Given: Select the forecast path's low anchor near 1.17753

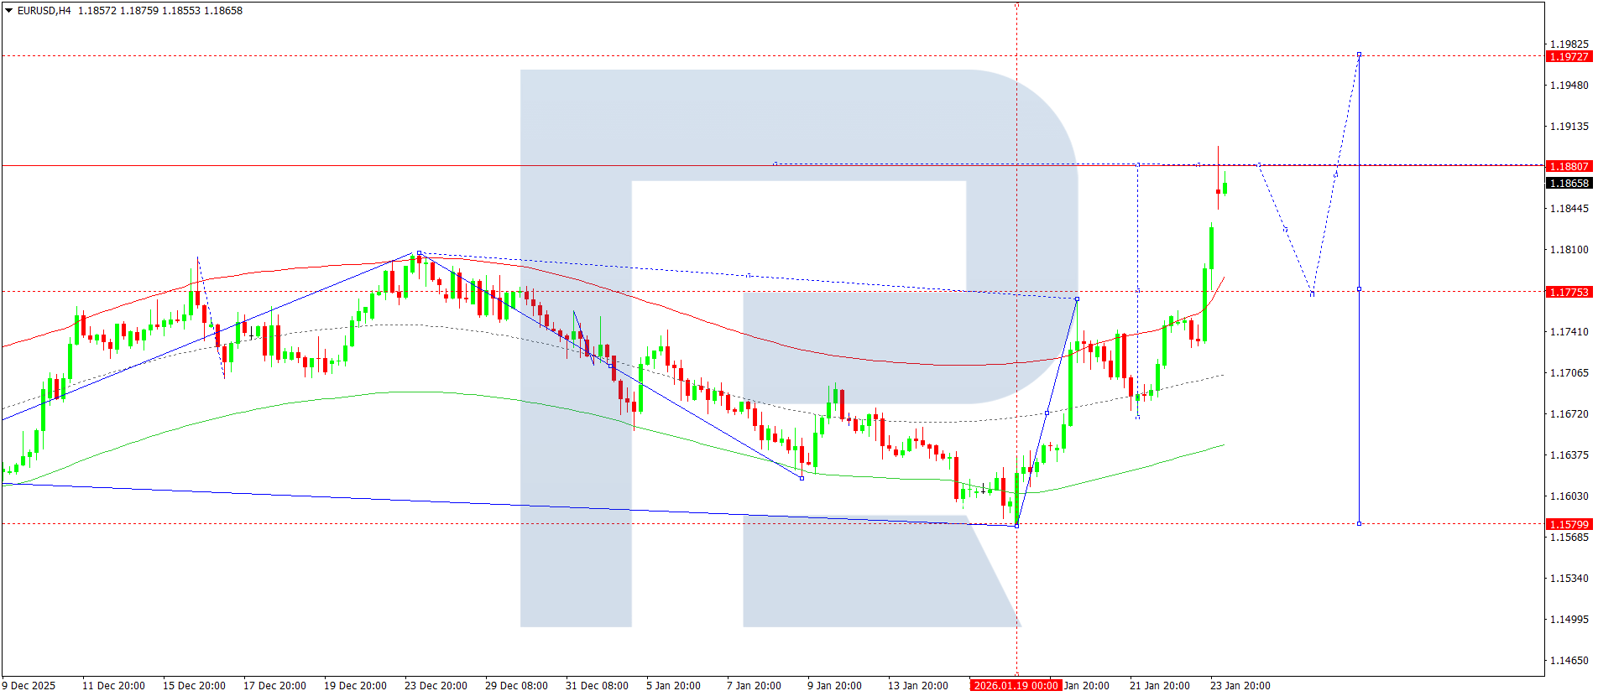Looking at the screenshot, I should [1312, 293].
